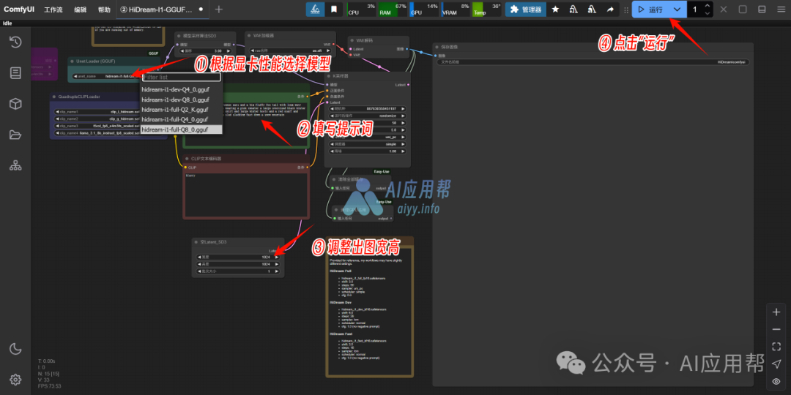Open the 帮助 menu
The width and height of the screenshot is (791, 395).
pos(104,10)
